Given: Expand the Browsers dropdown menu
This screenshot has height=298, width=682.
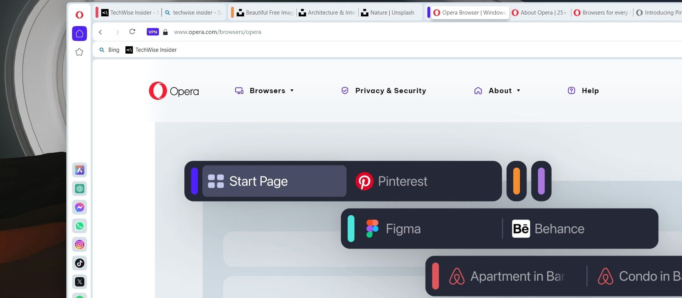Looking at the screenshot, I should click(x=272, y=91).
